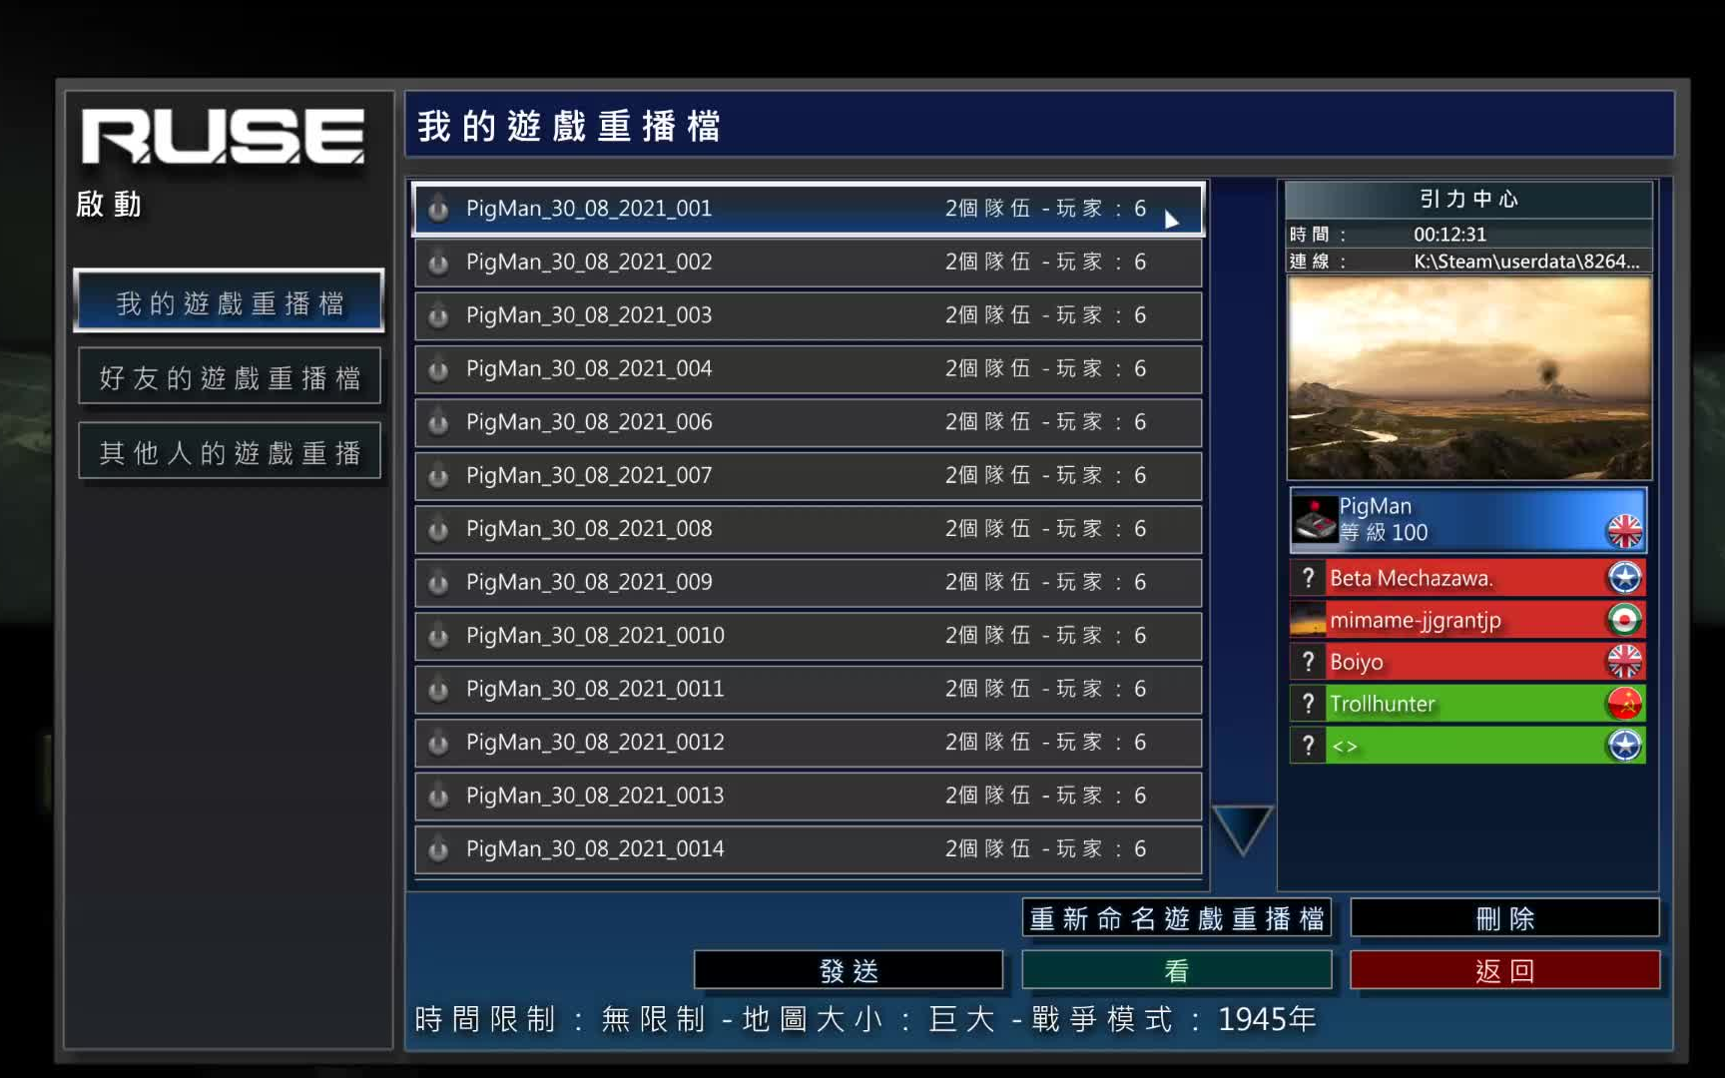Click the 啟動 label under the logo

pos(109,204)
